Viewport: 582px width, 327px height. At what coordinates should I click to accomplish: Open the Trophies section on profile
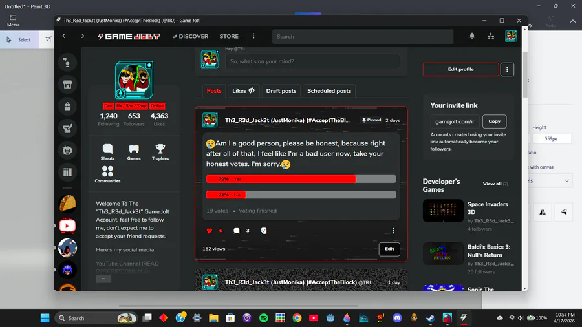160,152
